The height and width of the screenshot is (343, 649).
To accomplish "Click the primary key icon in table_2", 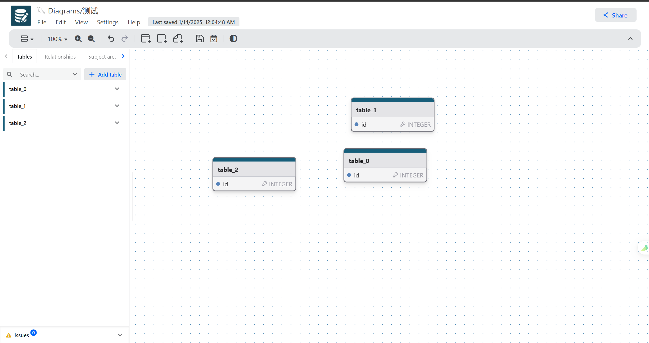I will 264,184.
